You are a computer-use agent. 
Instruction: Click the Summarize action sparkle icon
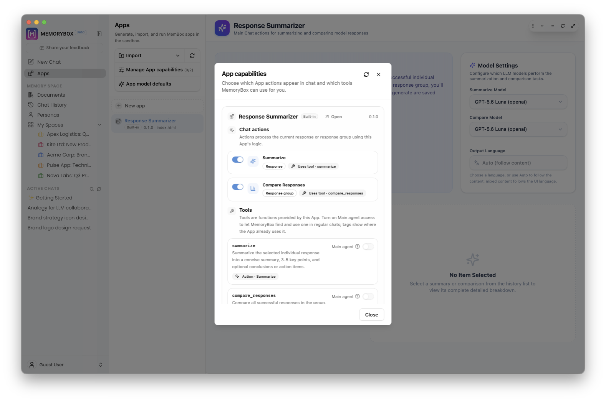click(x=253, y=161)
